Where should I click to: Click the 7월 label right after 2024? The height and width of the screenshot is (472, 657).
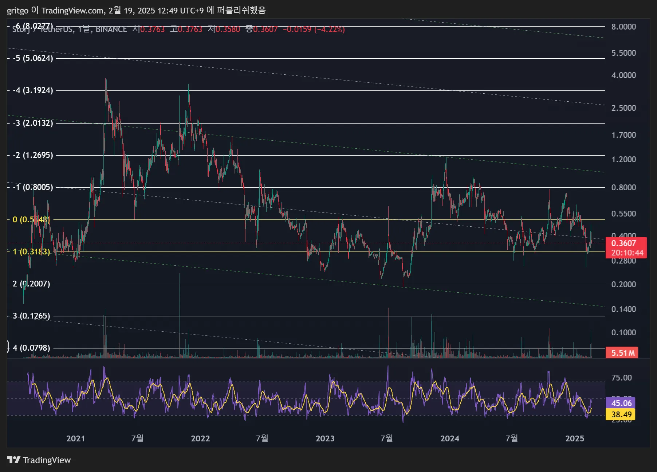point(512,438)
